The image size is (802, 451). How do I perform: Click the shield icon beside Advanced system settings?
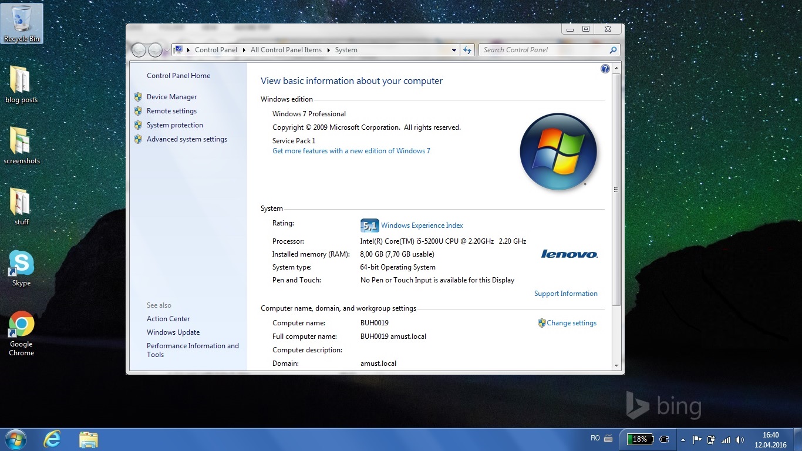[x=138, y=139]
